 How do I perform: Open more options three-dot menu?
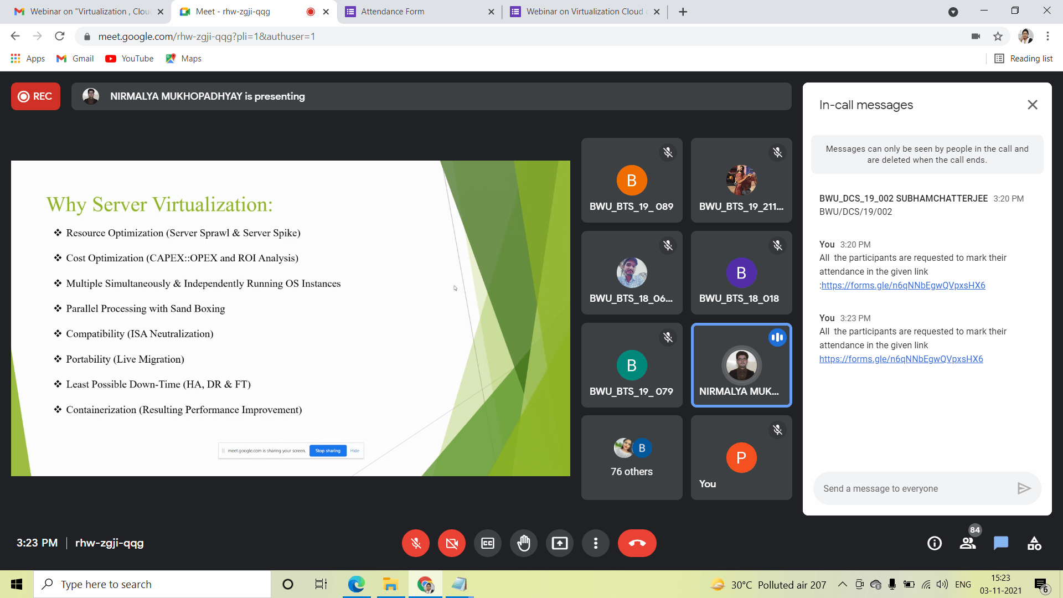point(596,543)
